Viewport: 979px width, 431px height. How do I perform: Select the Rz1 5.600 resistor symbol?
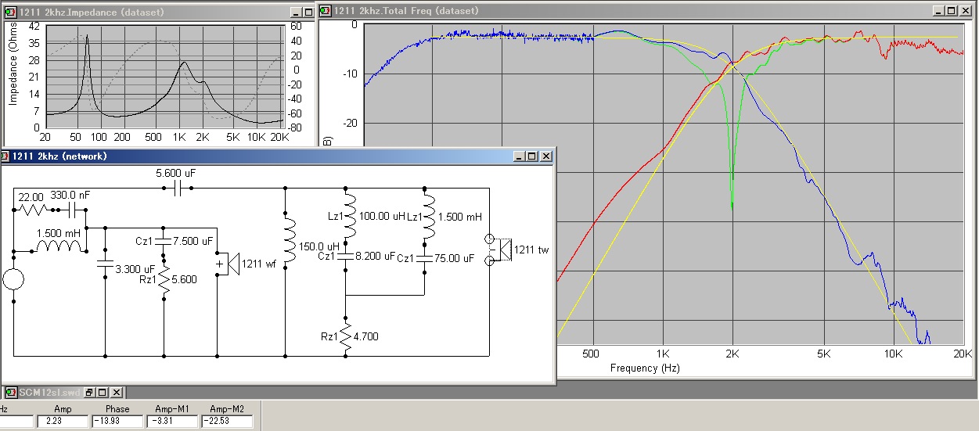click(164, 280)
